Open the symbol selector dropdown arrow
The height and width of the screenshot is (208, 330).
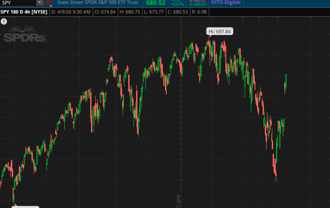[x=39, y=3]
